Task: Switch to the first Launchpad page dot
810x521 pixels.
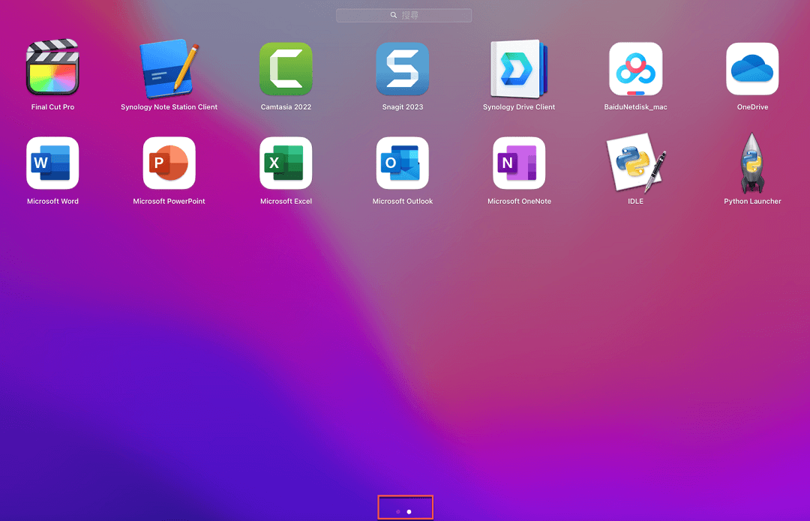Action: 397,512
